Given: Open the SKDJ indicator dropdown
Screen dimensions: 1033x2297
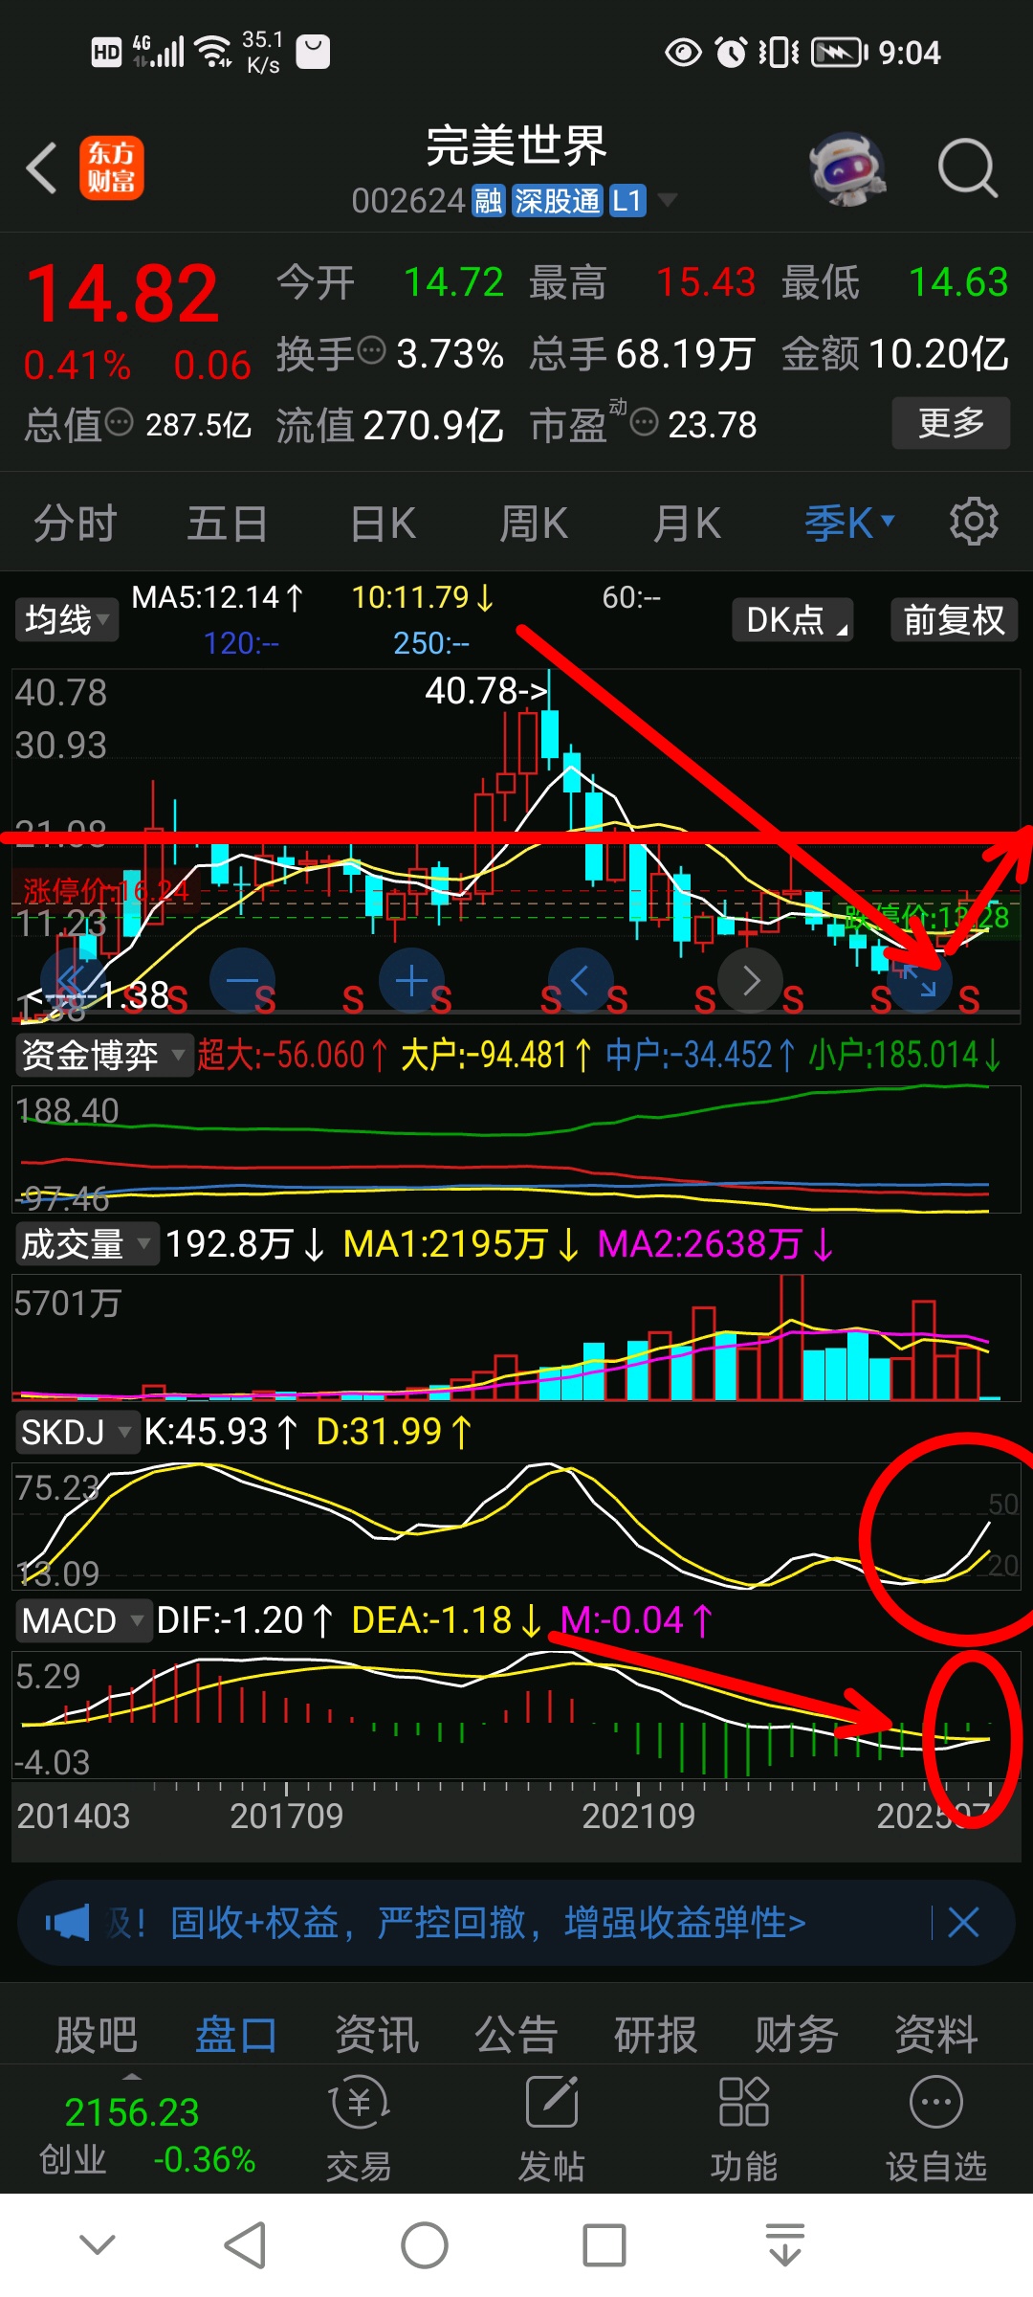Looking at the screenshot, I should [x=77, y=1432].
